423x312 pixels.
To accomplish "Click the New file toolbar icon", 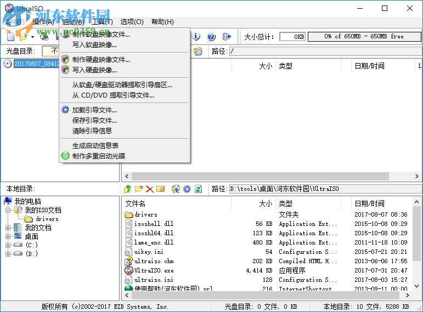I will point(10,36).
